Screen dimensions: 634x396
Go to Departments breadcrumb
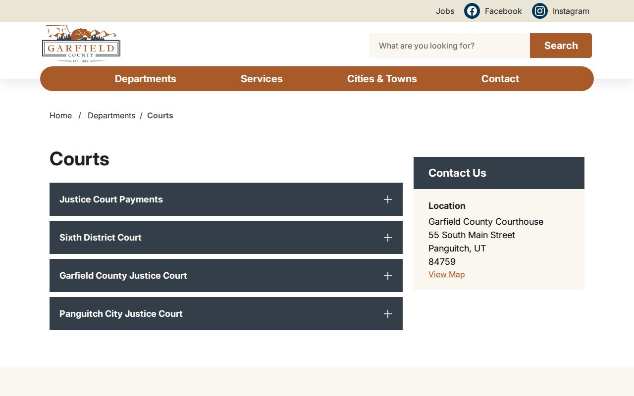coord(111,115)
